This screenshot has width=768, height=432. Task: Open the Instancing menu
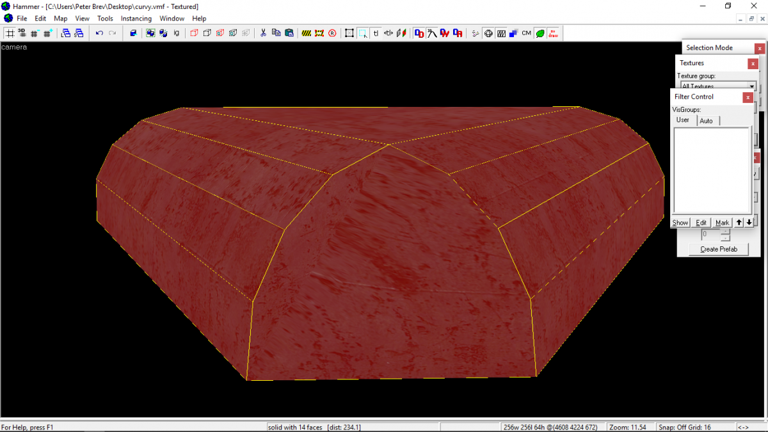click(136, 18)
